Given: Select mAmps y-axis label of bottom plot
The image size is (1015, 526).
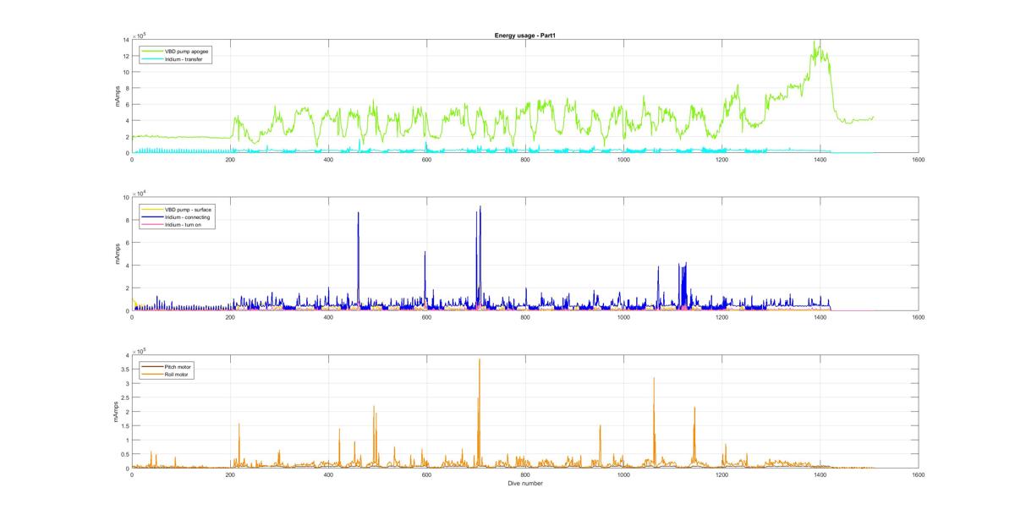Looking at the screenshot, I should point(116,413).
